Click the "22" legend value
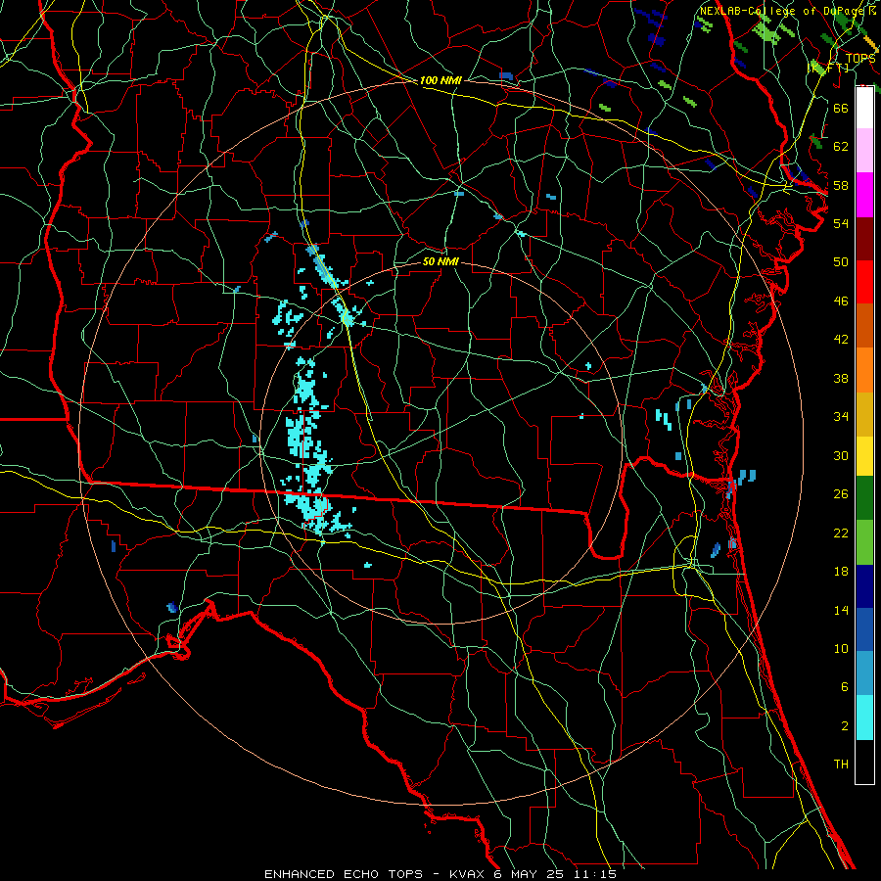Screen dimensions: 881x881 click(841, 533)
